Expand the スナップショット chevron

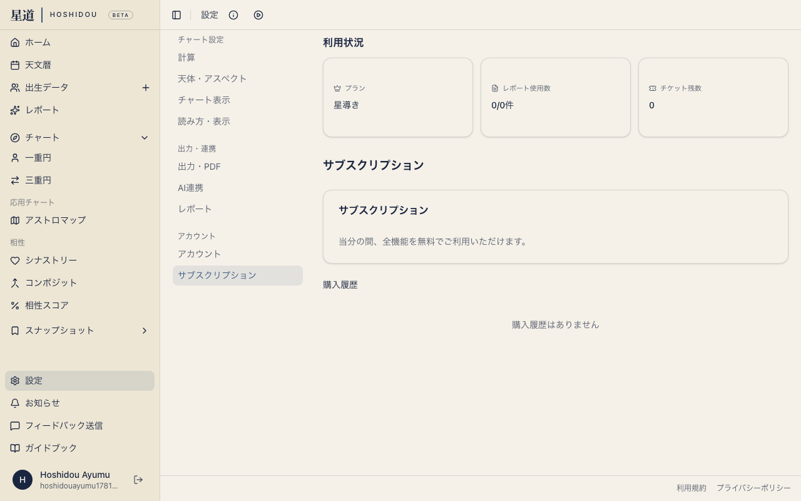(x=145, y=331)
